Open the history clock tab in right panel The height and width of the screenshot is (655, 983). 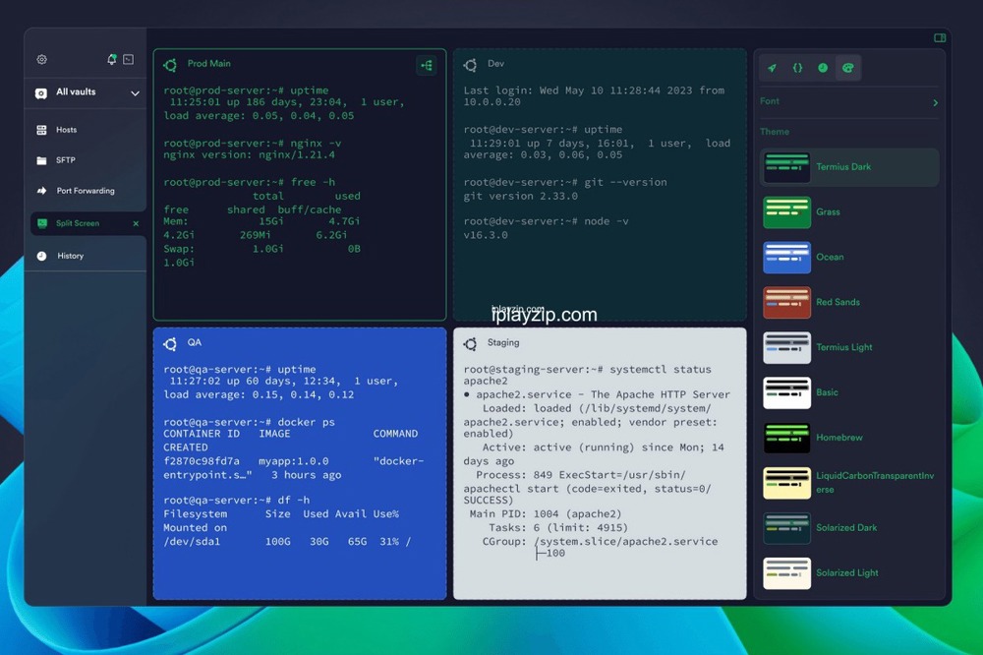click(x=823, y=68)
